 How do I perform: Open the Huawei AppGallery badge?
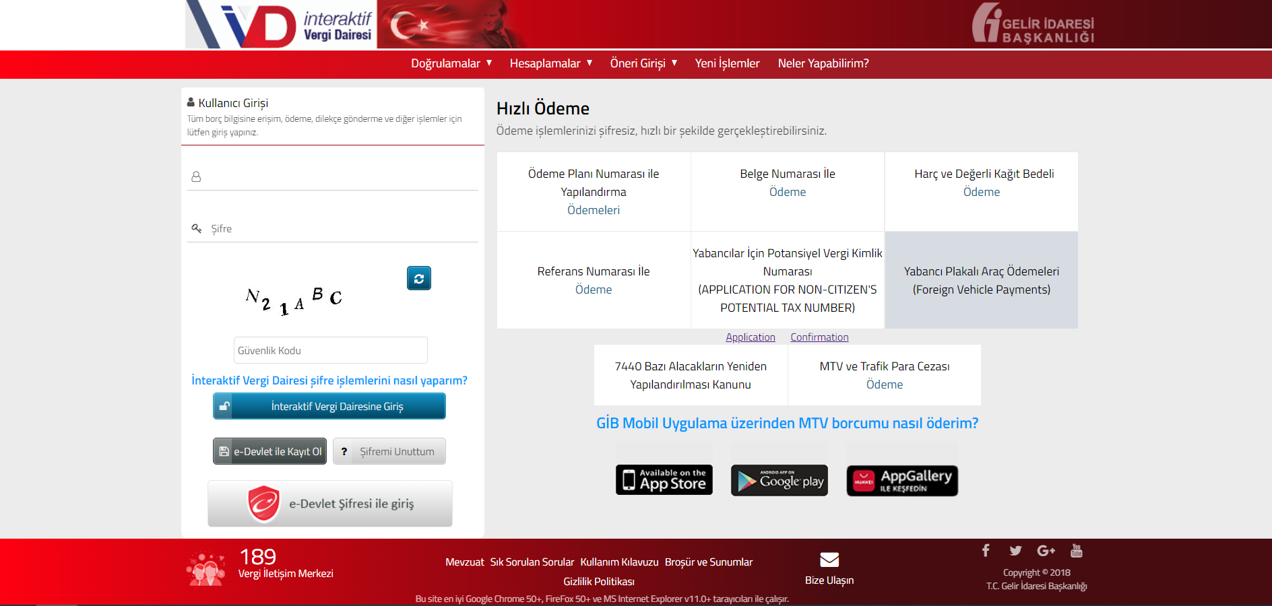pos(902,480)
